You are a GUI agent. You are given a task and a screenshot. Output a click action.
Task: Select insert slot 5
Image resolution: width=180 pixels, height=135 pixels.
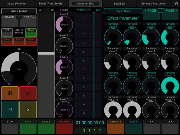click(x=84, y=52)
